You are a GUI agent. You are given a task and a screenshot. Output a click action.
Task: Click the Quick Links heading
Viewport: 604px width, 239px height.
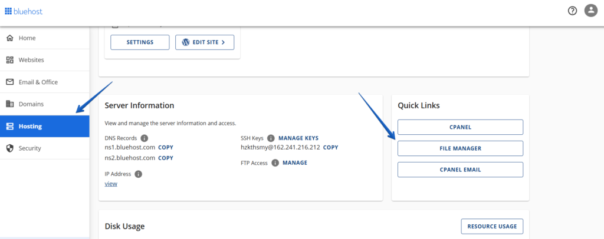(419, 105)
